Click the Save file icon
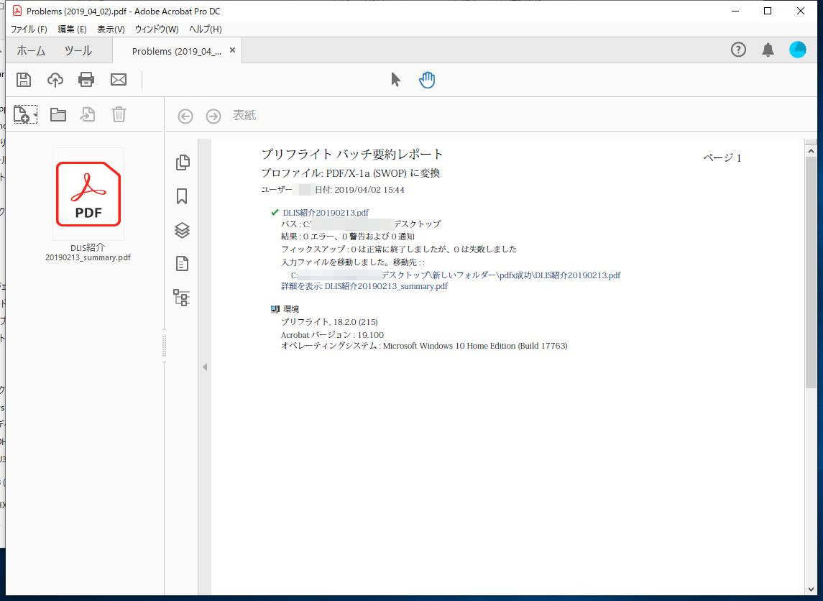Viewport: 823px width, 601px height. click(x=24, y=80)
